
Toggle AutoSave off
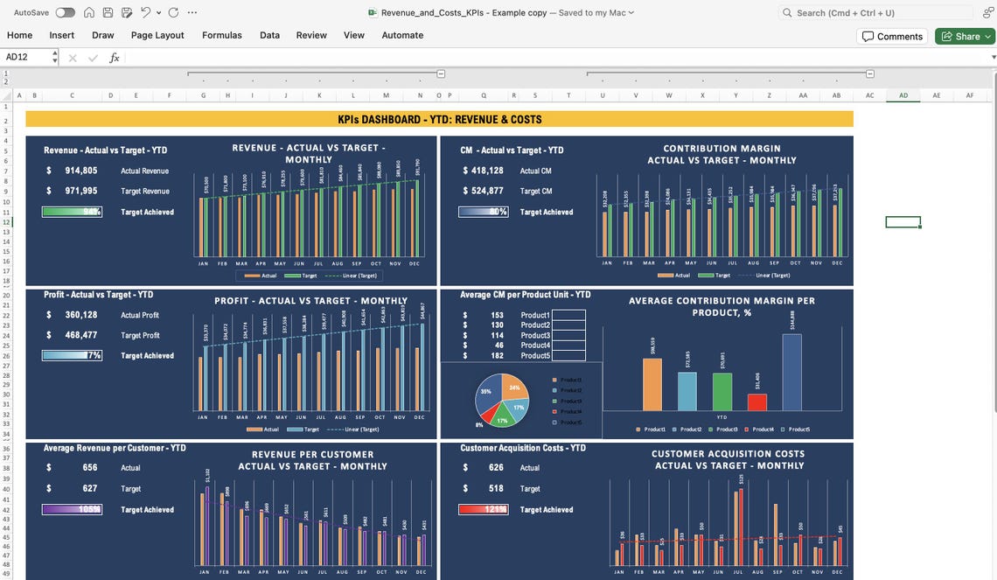point(66,12)
